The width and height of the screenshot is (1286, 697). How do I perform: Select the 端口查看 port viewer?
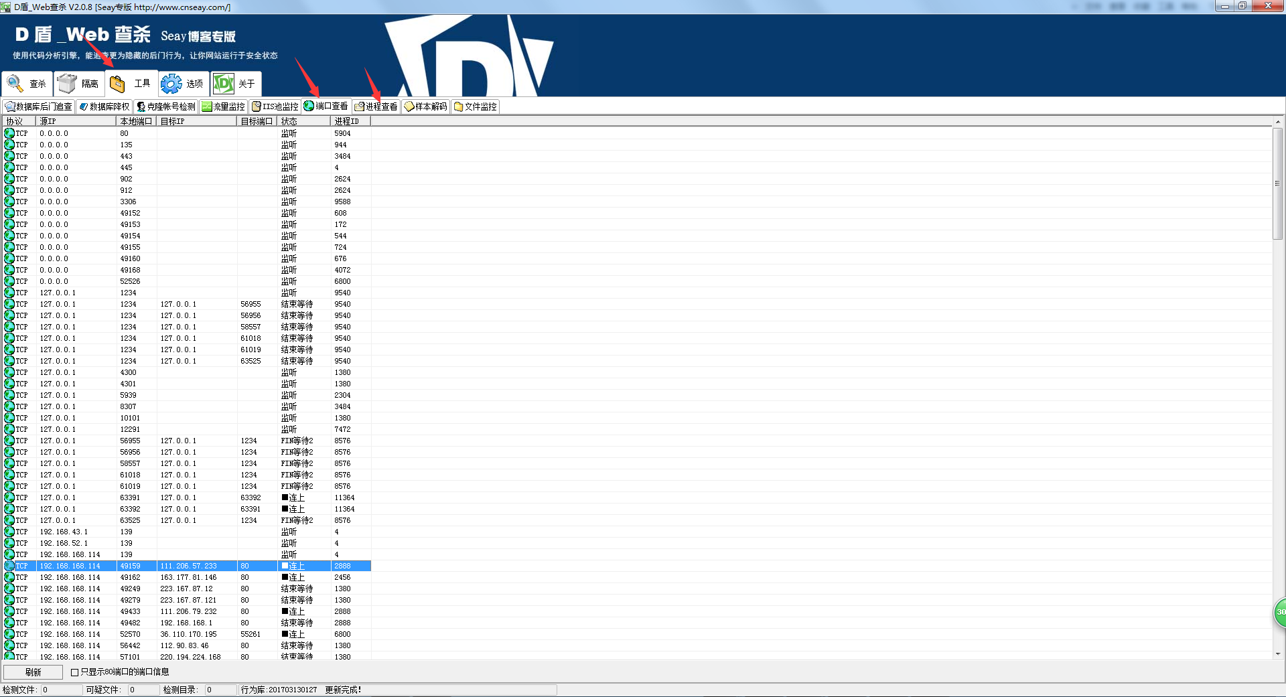326,106
